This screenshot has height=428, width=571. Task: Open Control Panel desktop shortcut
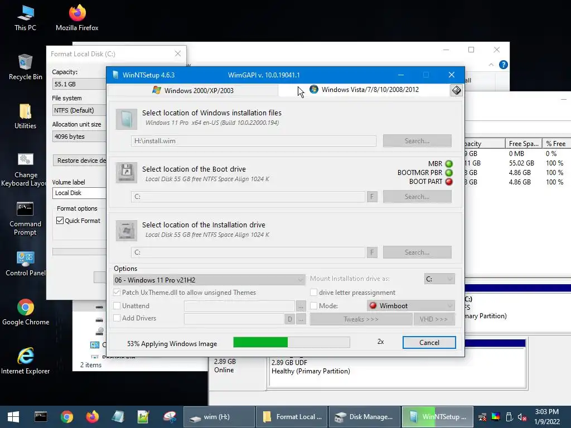[25, 264]
